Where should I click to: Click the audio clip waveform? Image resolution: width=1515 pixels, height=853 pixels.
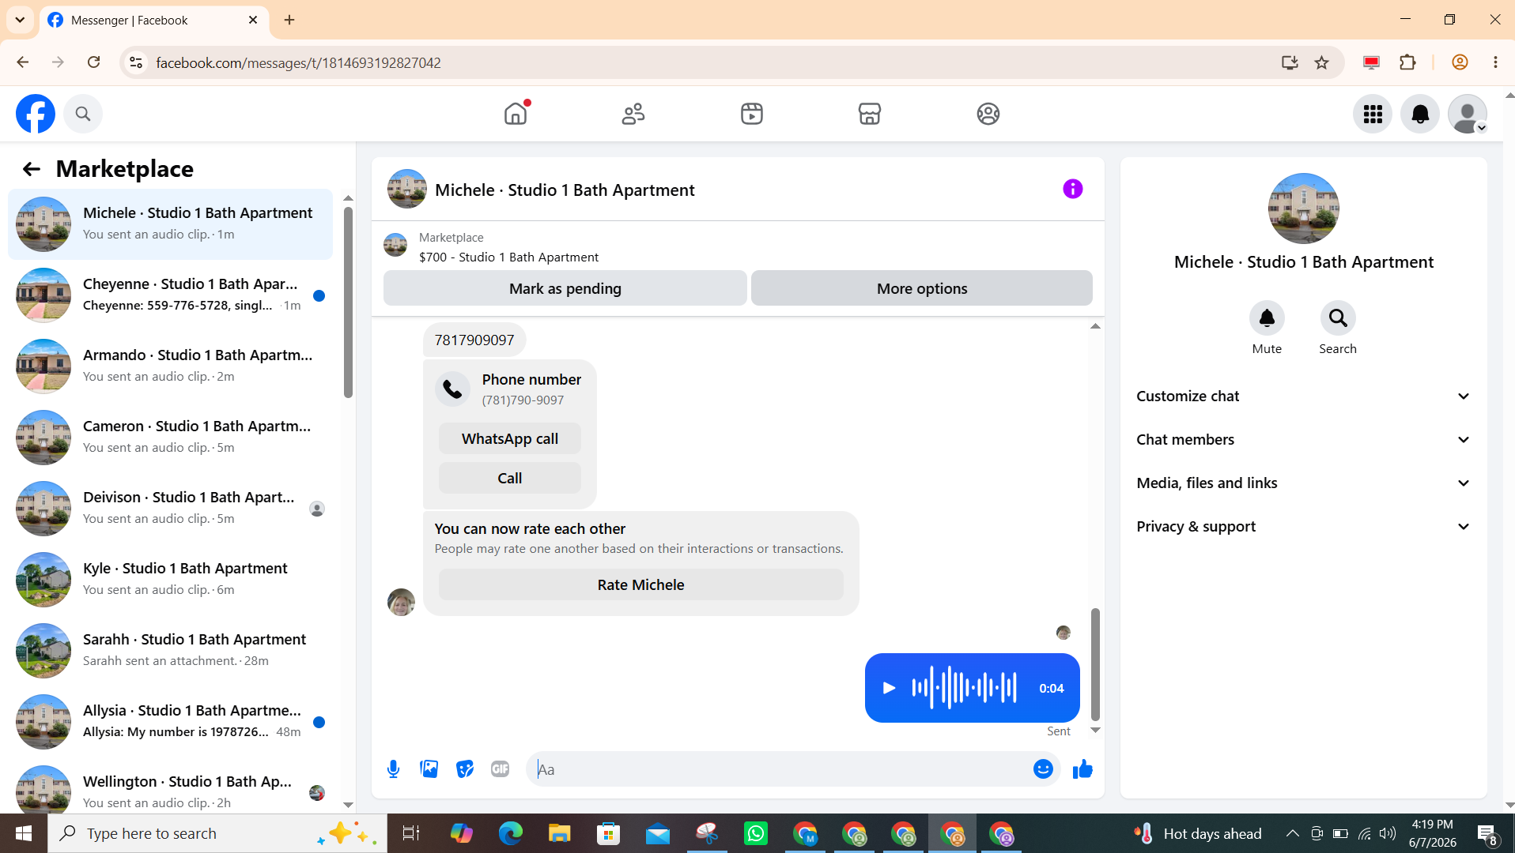click(x=964, y=688)
